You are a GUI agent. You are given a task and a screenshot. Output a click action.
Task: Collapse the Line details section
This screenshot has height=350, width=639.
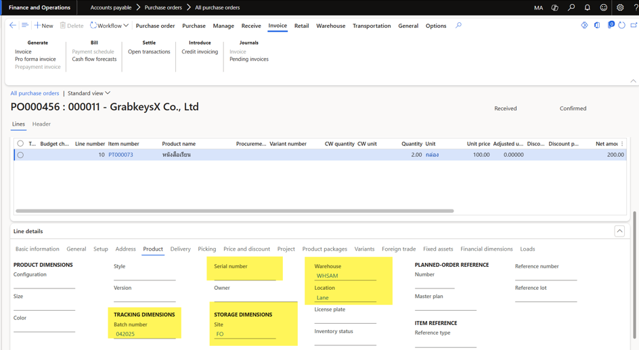619,231
